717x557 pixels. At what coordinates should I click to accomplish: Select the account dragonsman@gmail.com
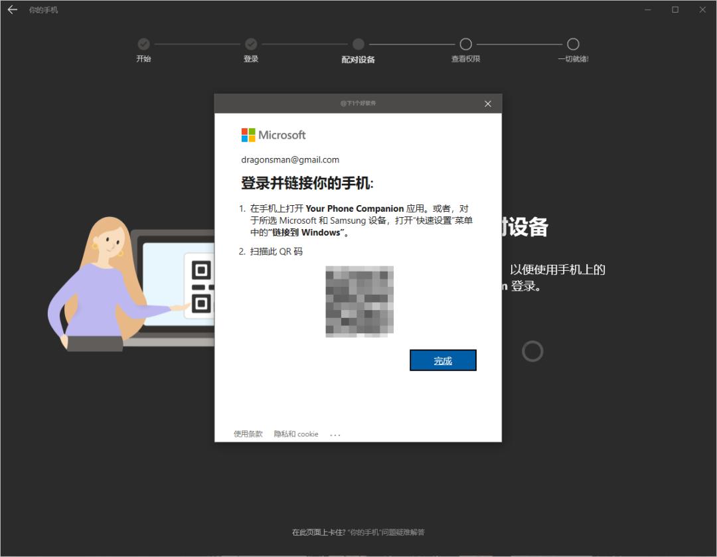point(289,159)
